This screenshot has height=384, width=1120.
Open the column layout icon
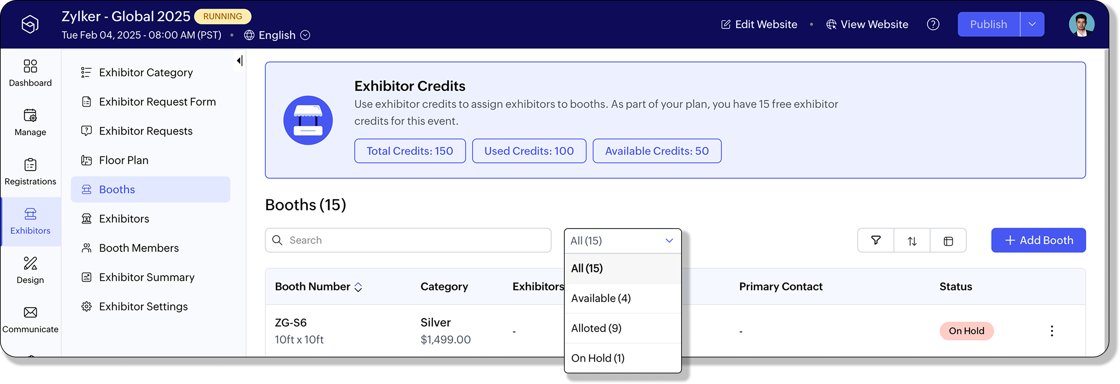948,241
